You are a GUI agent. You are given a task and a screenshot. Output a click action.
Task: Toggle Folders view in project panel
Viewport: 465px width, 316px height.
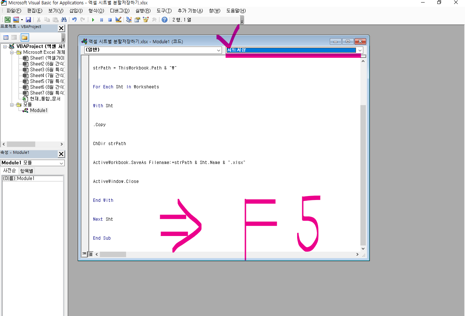pos(24,37)
